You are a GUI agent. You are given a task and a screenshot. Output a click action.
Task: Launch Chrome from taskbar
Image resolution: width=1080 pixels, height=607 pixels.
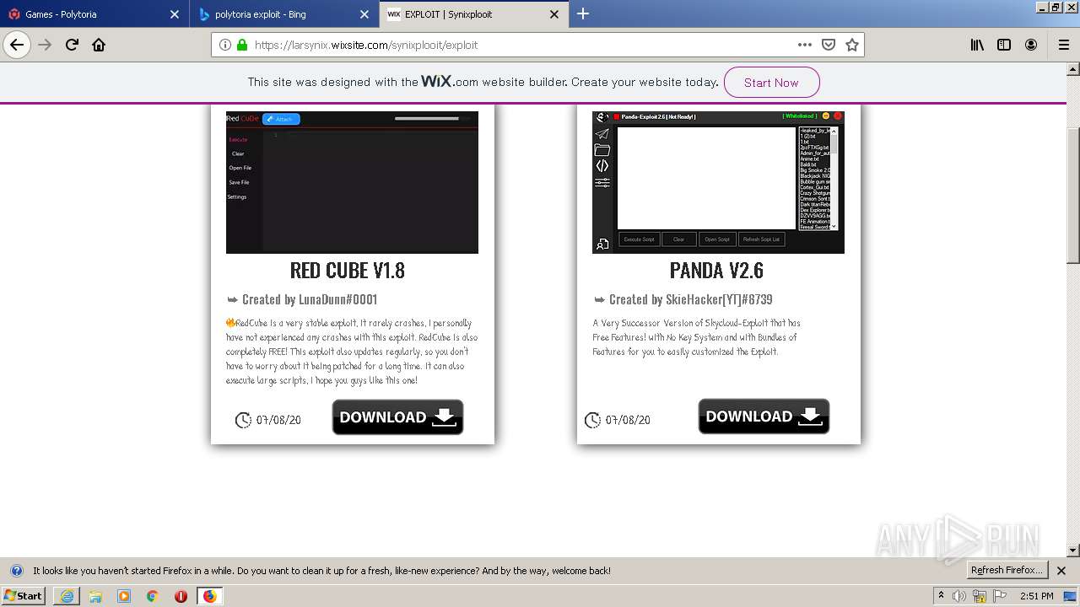[152, 596]
